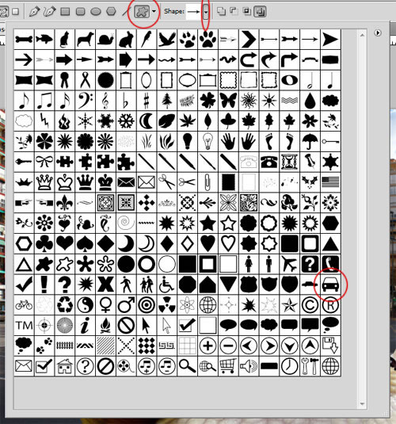The image size is (396, 424).
Task: Choose Subtract from shape area mode
Action: coord(234,11)
